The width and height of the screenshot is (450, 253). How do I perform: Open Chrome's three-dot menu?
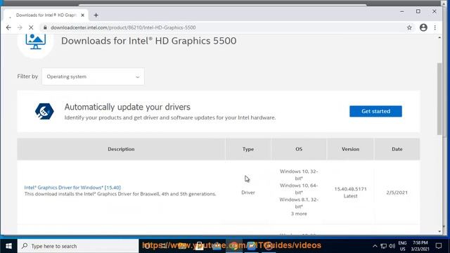coord(435,27)
